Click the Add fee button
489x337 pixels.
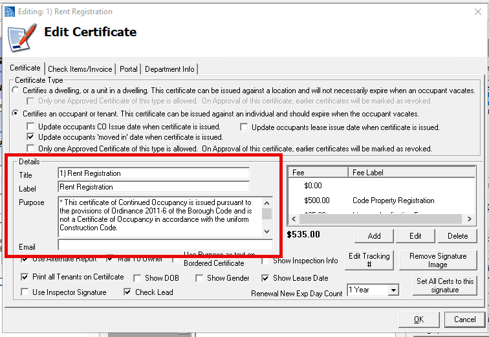coord(374,235)
